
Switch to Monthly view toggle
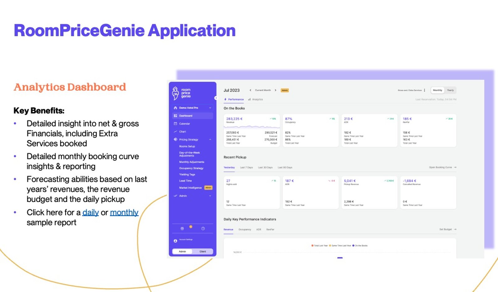437,90
